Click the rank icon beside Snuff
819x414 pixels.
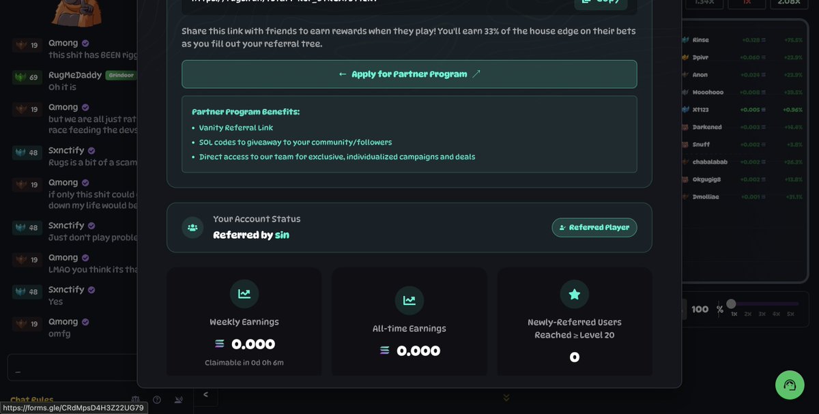[685, 145]
